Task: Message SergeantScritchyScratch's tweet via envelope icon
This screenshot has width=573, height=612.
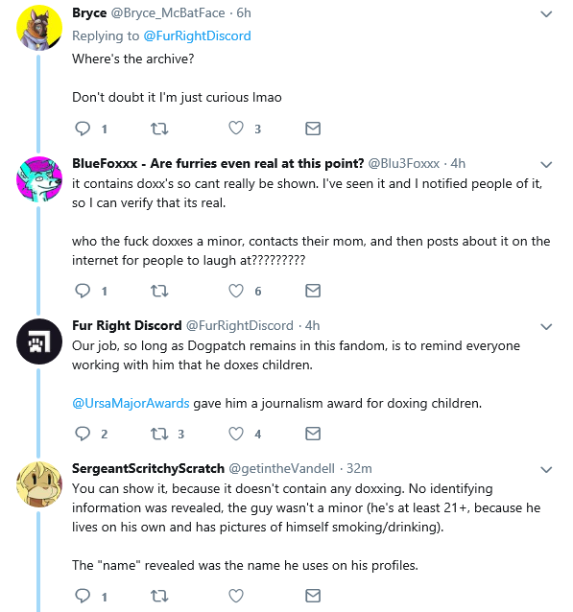Action: pyautogui.click(x=313, y=596)
